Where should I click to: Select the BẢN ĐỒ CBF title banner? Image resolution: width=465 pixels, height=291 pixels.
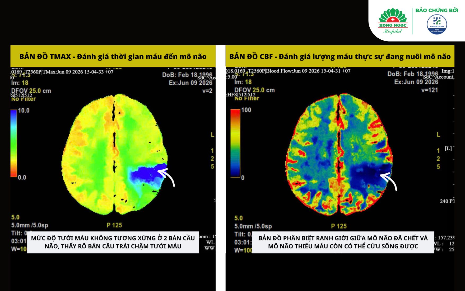pos(340,56)
